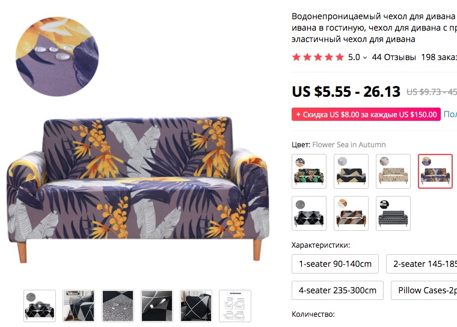Image resolution: width=457 pixels, height=327 pixels.
Task: Pick the orange brown geometric cover swatch
Action: [351, 213]
